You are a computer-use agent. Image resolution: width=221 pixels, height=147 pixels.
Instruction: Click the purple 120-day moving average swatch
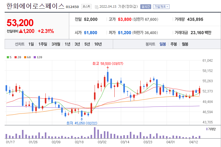coord(35,57)
